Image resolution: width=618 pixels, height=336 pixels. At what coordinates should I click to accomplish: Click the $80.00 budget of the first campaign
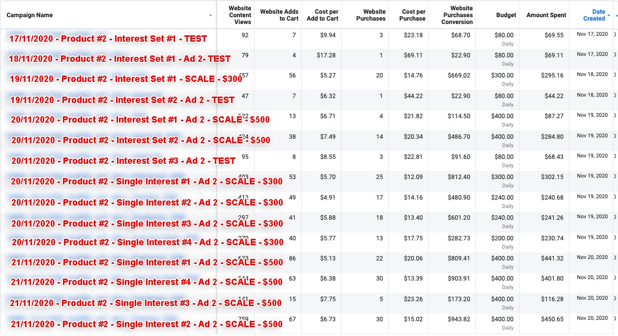[x=504, y=35]
